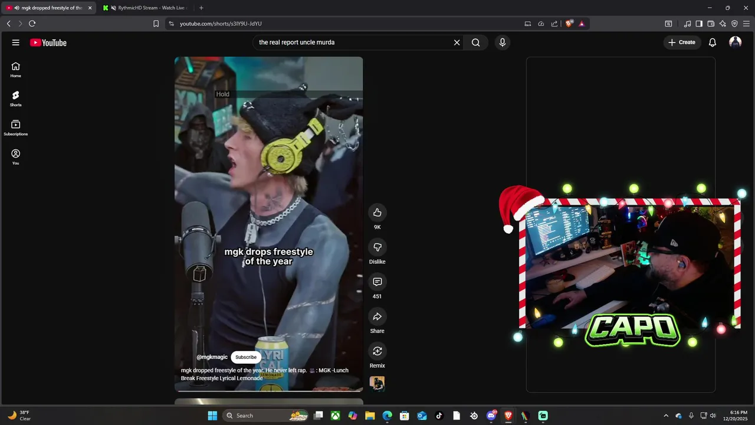The width and height of the screenshot is (755, 425).
Task: Go to YouTube logo home page
Action: point(48,42)
